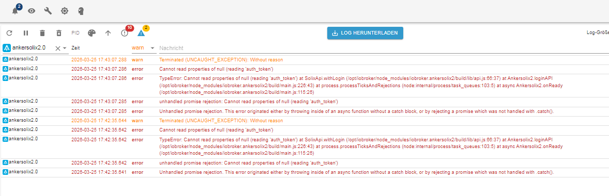This screenshot has height=196, width=609.
Task: Expand the ankersolix2.0 source dropdown arrow
Action: (65, 48)
